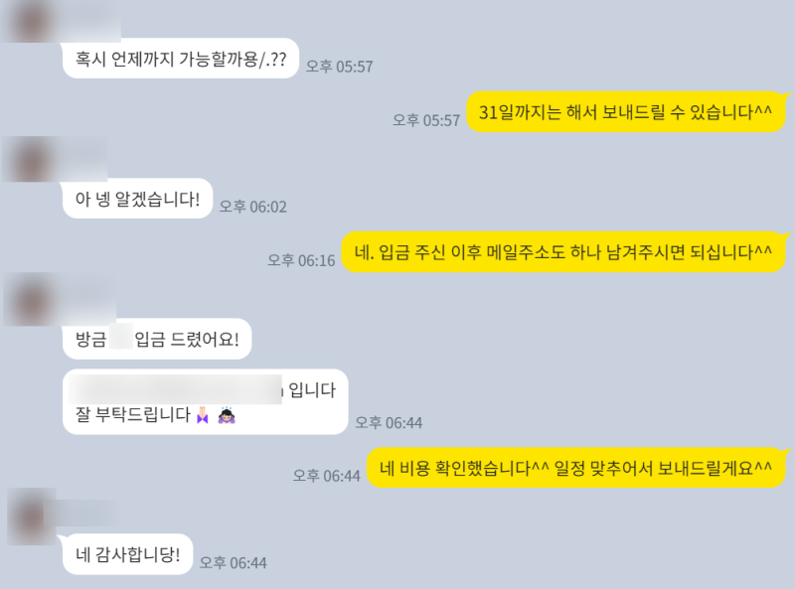Click the message bubble '네 감사합니당!'
Viewport: 795px width, 589px height.
point(127,554)
